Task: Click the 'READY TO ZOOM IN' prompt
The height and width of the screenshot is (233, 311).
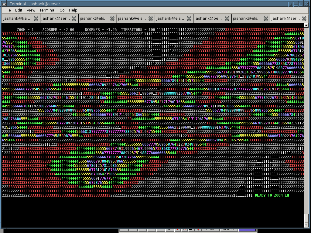Action: (272, 195)
